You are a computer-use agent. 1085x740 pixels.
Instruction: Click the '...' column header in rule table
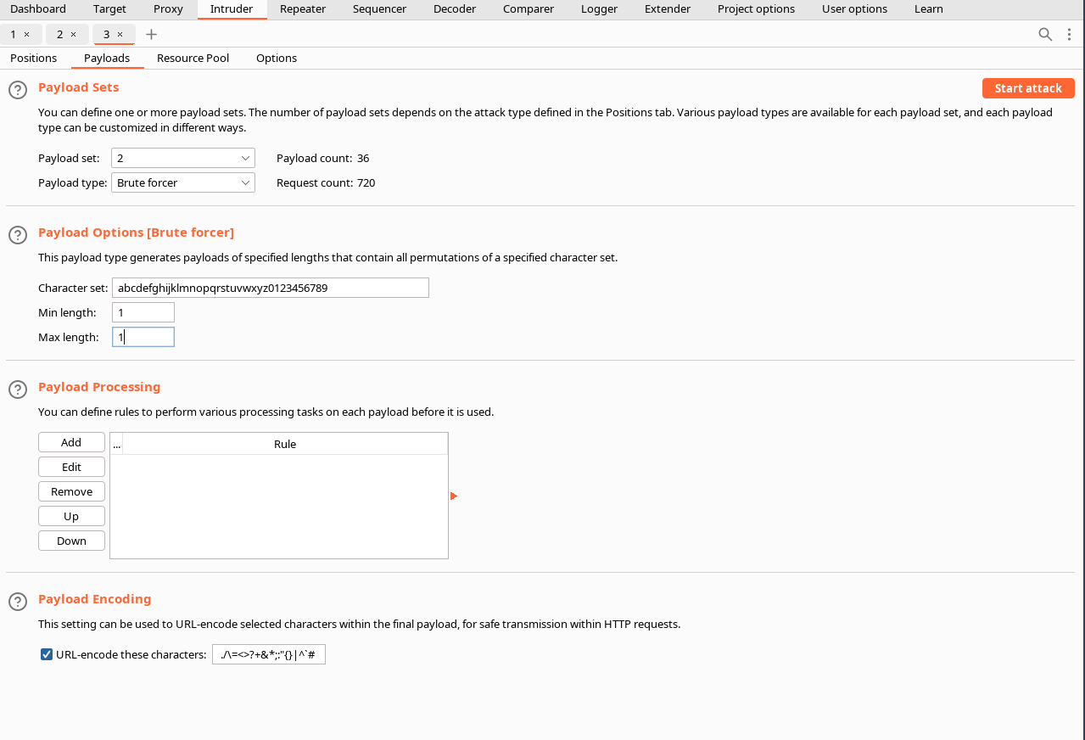117,444
